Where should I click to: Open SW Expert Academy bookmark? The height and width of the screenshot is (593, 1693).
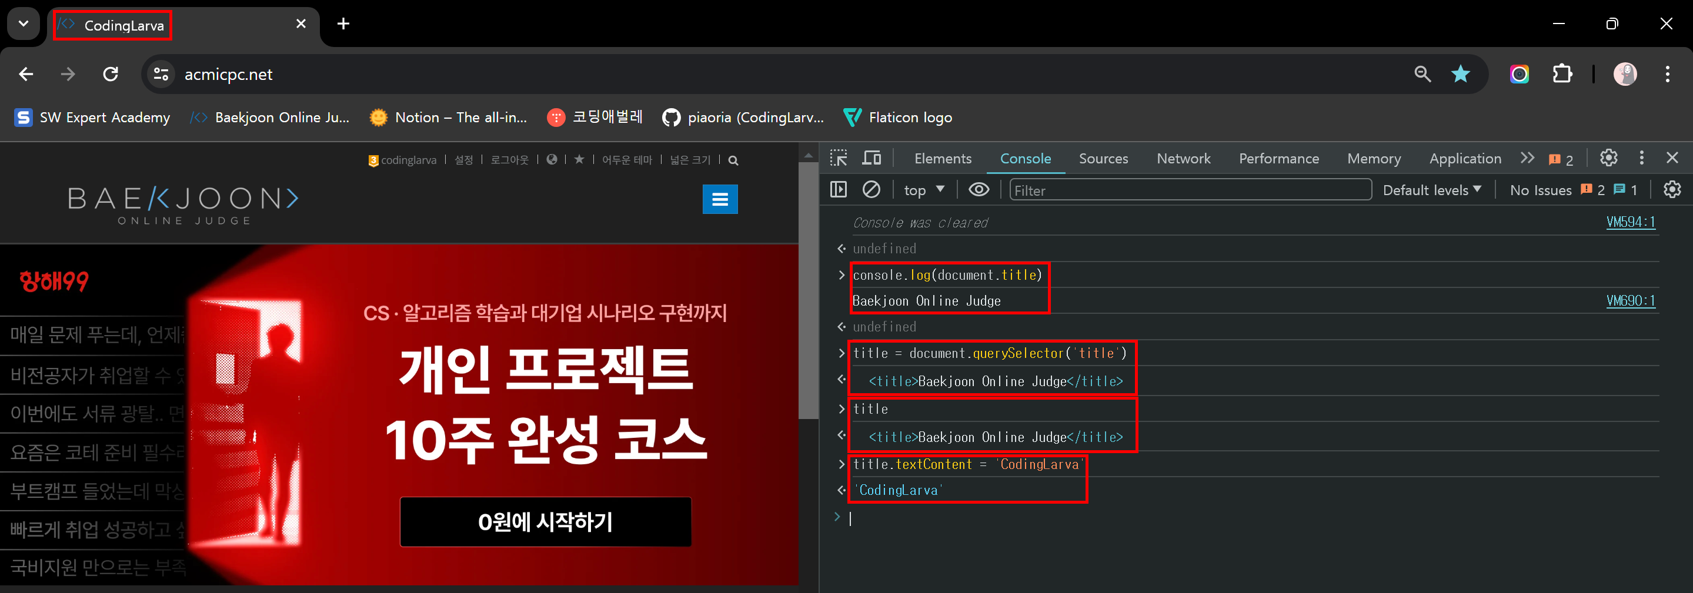click(x=93, y=118)
